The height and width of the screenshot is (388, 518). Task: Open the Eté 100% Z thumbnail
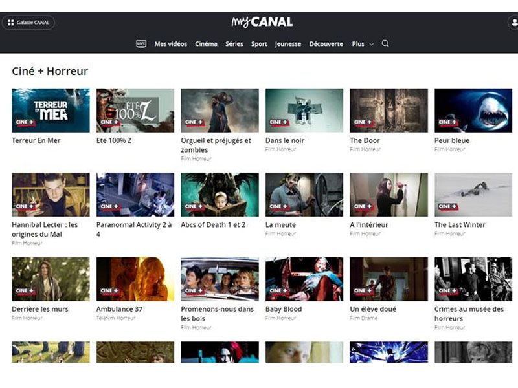coord(135,110)
